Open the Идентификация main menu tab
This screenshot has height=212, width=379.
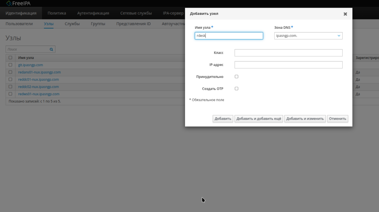(x=21, y=13)
